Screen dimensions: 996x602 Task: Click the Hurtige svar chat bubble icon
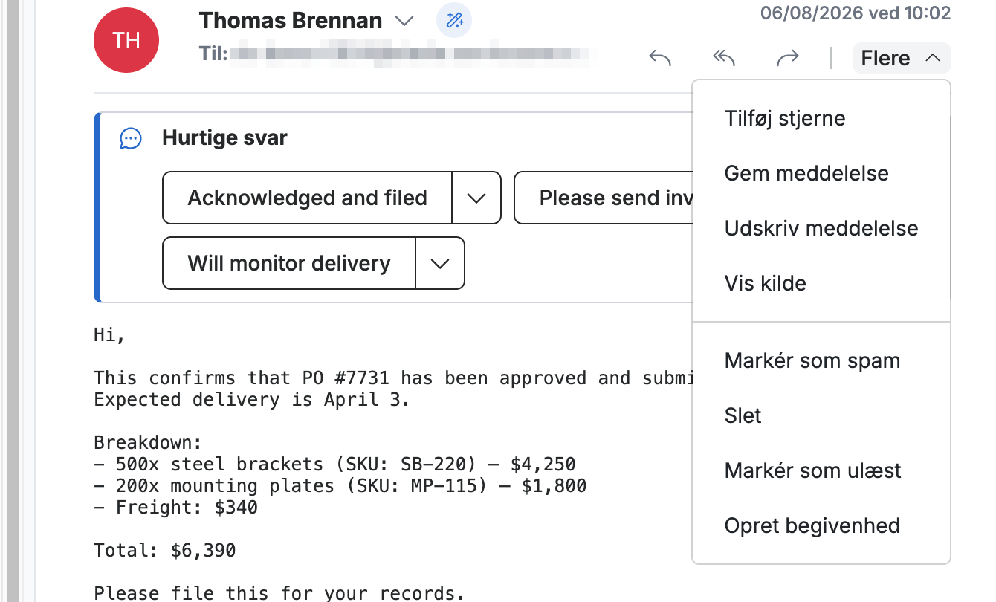click(131, 138)
